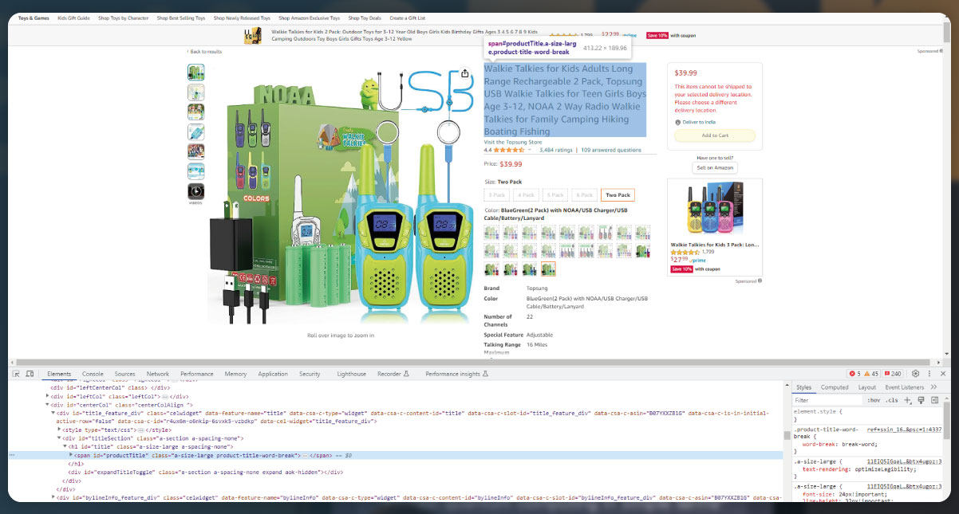Select the third product image thumbnail
Screen dimensions: 959x514
(x=195, y=112)
